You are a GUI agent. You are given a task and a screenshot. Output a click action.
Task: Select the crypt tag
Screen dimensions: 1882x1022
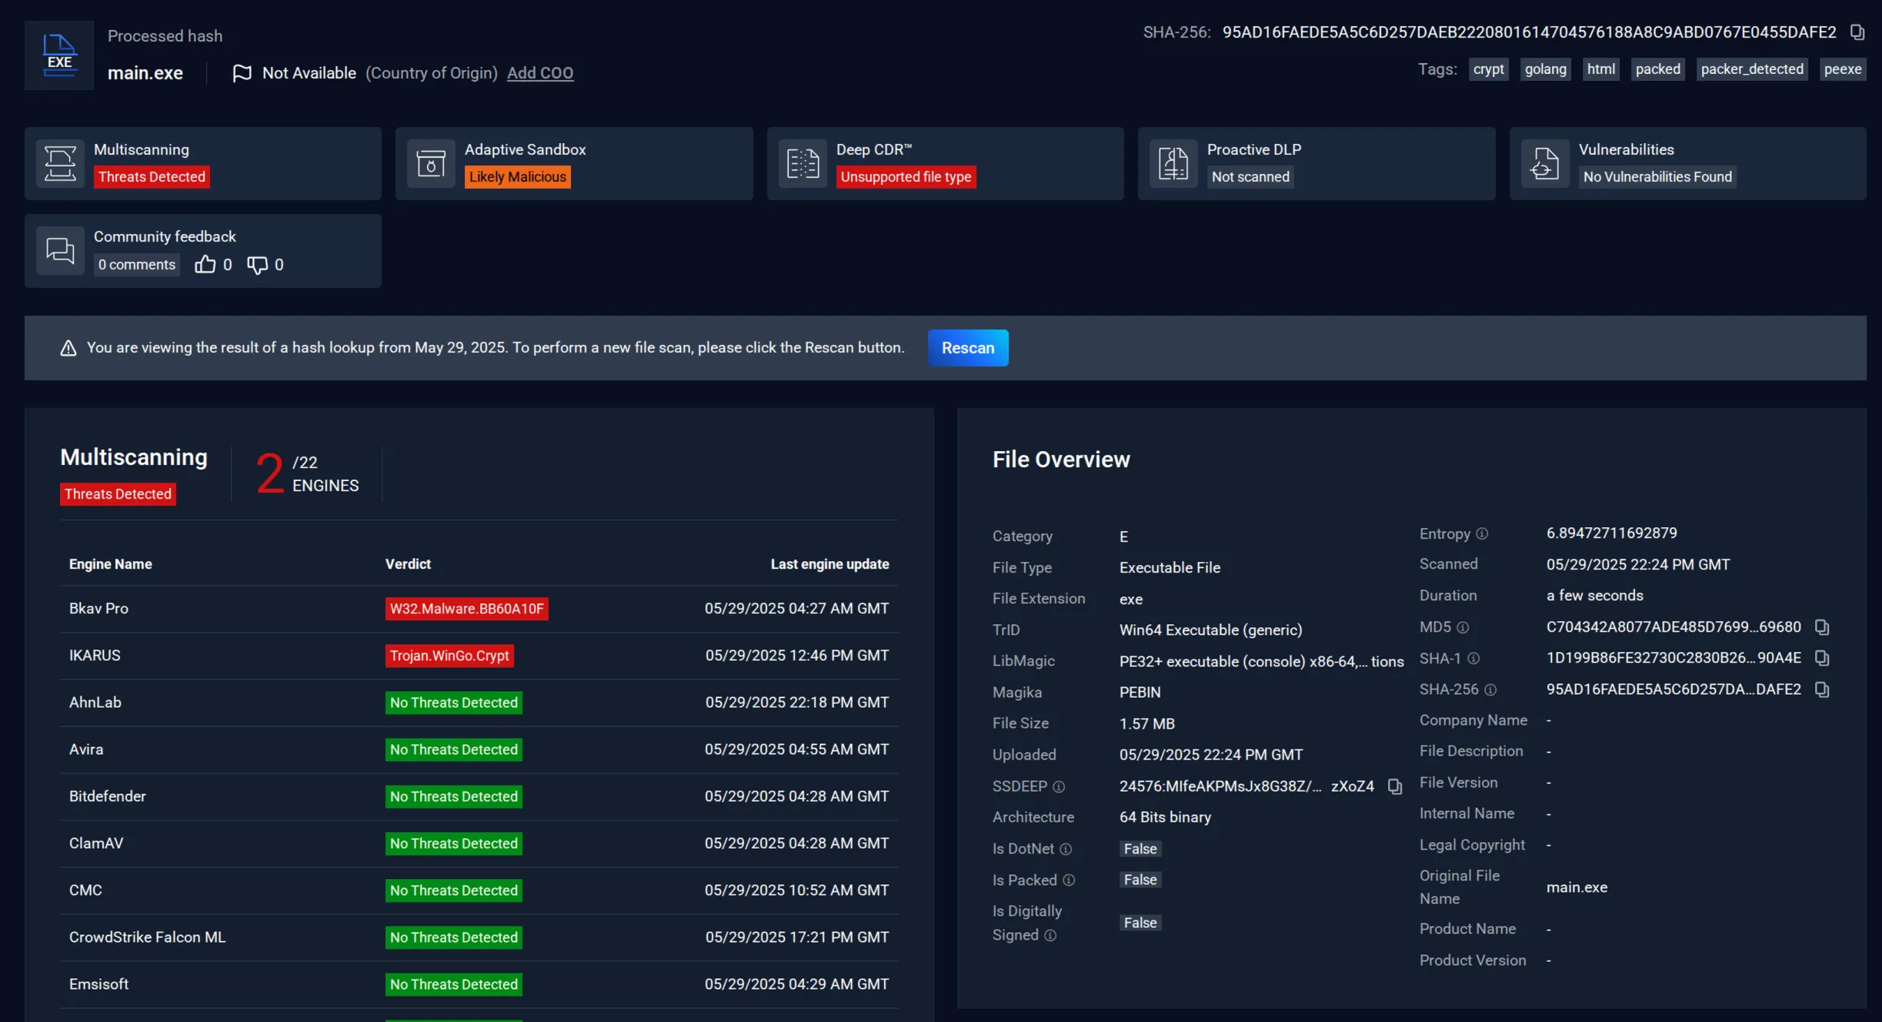tap(1489, 69)
